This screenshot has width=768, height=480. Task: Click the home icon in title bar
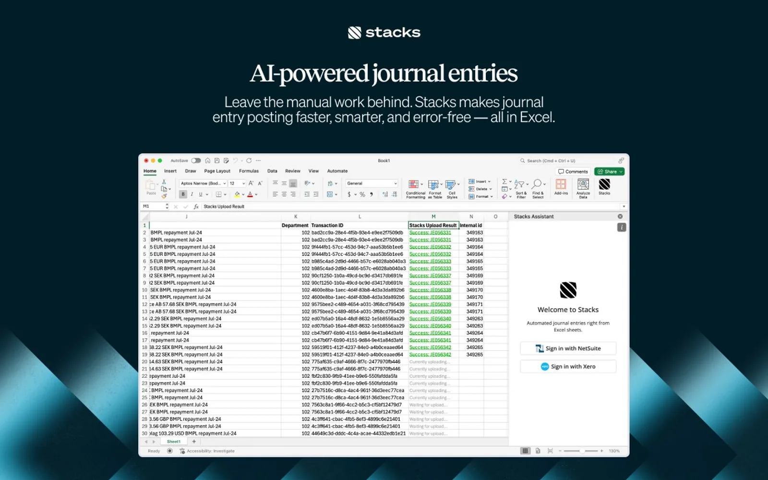click(208, 161)
